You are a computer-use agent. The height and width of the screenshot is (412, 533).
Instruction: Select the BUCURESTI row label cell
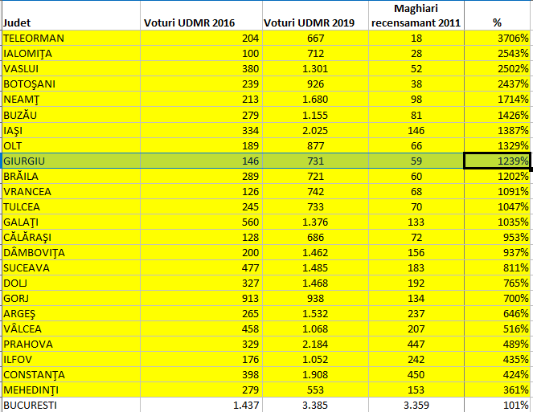point(71,405)
